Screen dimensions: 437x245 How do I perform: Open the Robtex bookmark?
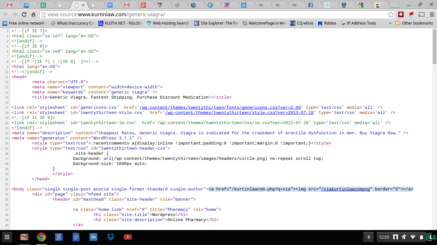pos(327,23)
